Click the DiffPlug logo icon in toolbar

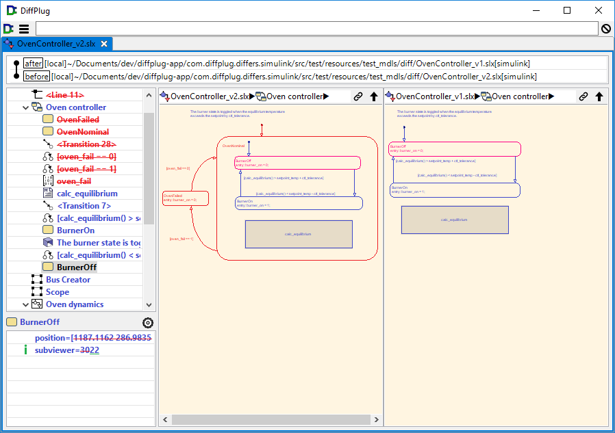tap(8, 29)
